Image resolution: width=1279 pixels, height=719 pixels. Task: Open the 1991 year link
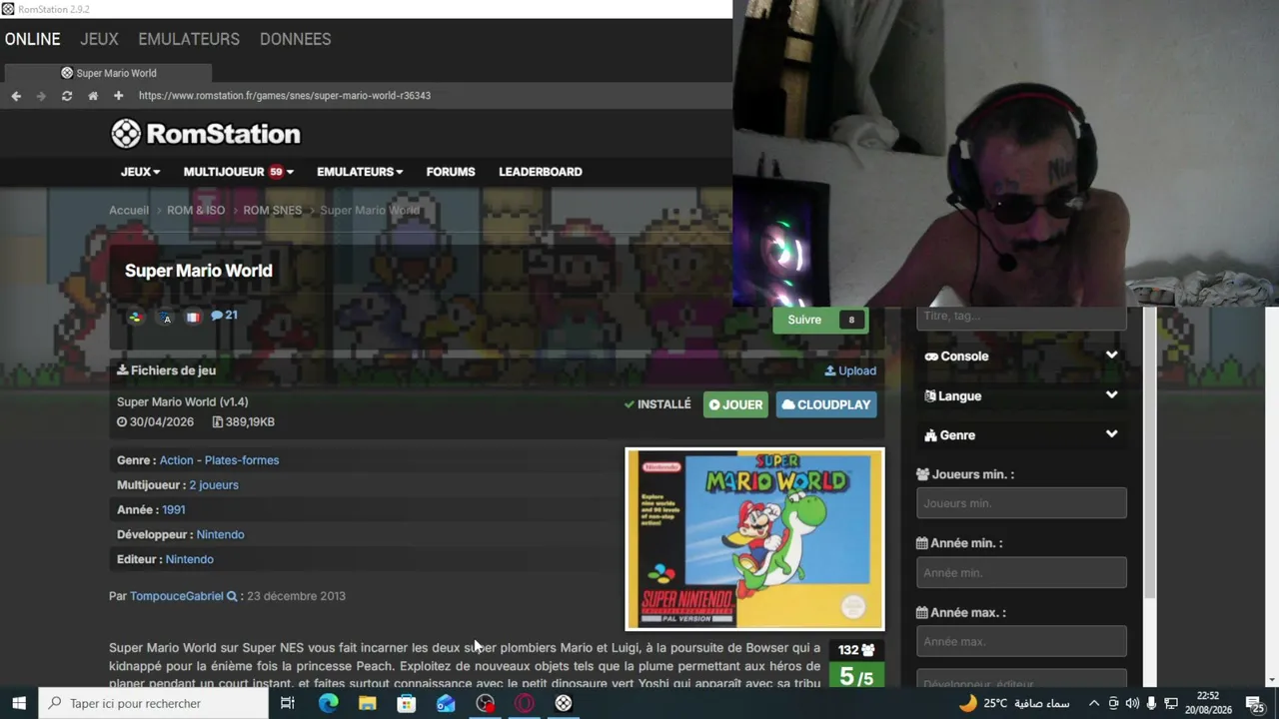[x=174, y=509]
